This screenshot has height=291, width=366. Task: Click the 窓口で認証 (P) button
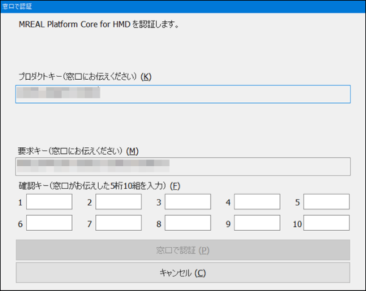pyautogui.click(x=183, y=250)
